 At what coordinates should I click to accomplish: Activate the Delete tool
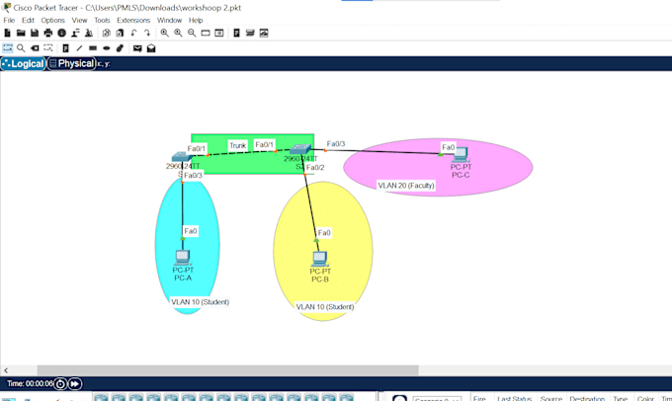point(35,48)
